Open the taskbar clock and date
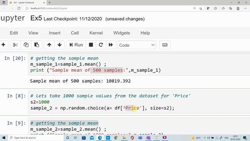Viewport: 250px width, 141px height. coord(235,137)
